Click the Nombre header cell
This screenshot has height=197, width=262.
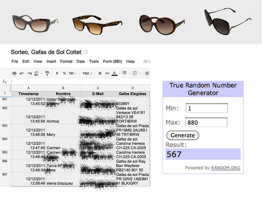coord(63,94)
